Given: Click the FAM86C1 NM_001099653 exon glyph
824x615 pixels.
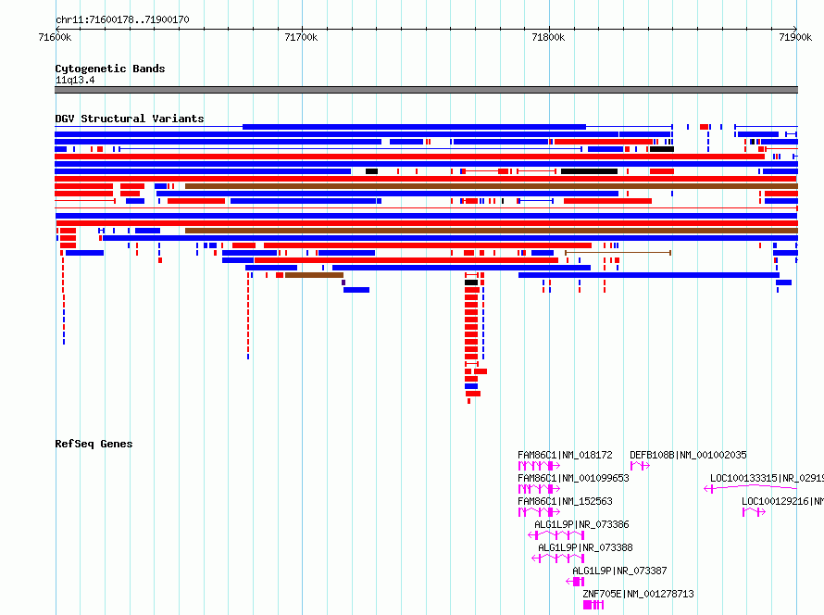Looking at the screenshot, I should tap(539, 489).
